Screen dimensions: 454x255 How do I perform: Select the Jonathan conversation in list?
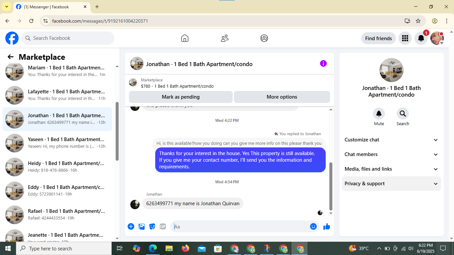point(57,119)
